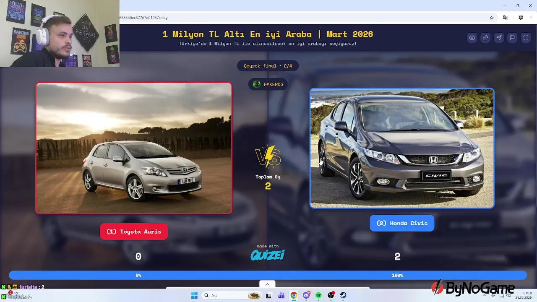Open the Quizei logo link
The image size is (537, 302).
click(268, 255)
